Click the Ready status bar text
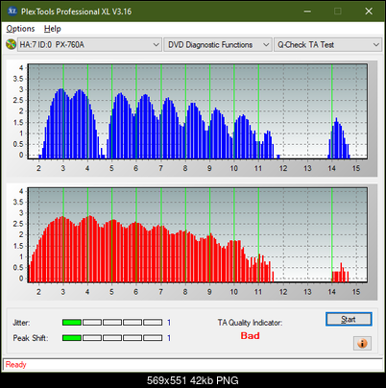Screen dimensions: 386x388 coord(15,365)
